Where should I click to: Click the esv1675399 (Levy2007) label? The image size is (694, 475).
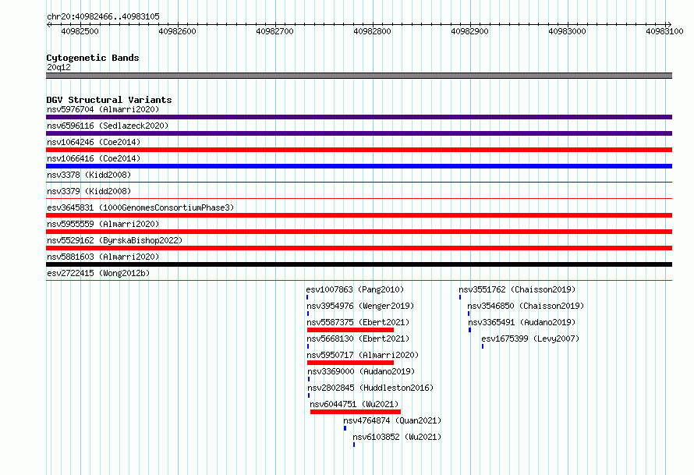click(530, 339)
